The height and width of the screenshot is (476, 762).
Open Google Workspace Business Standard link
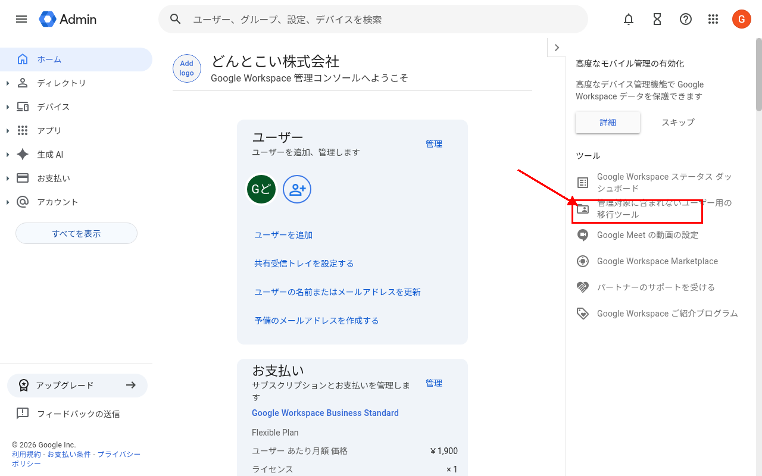pos(325,413)
